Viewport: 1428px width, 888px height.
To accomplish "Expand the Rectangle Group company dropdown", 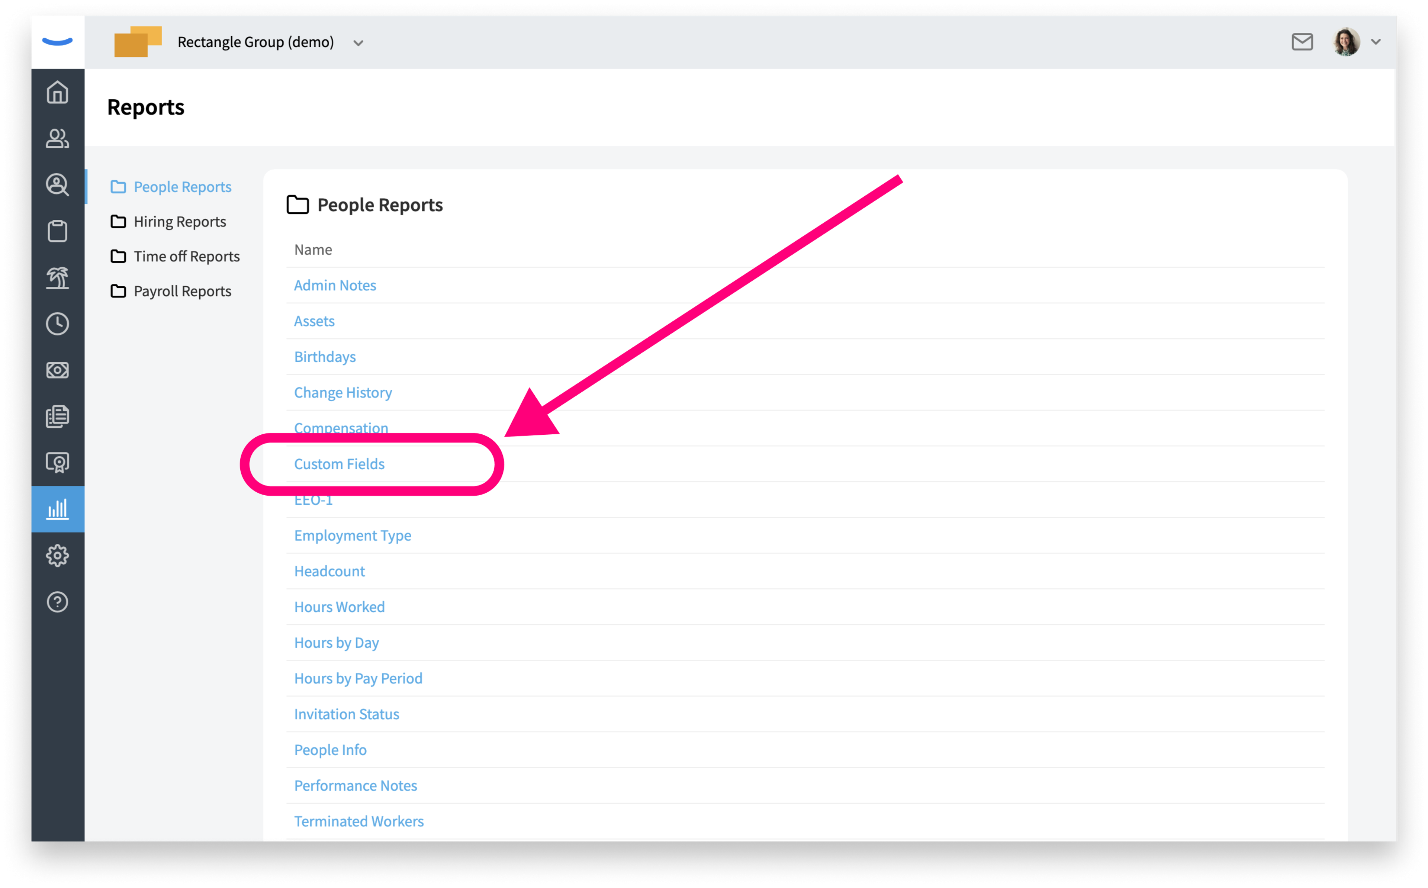I will [x=358, y=43].
